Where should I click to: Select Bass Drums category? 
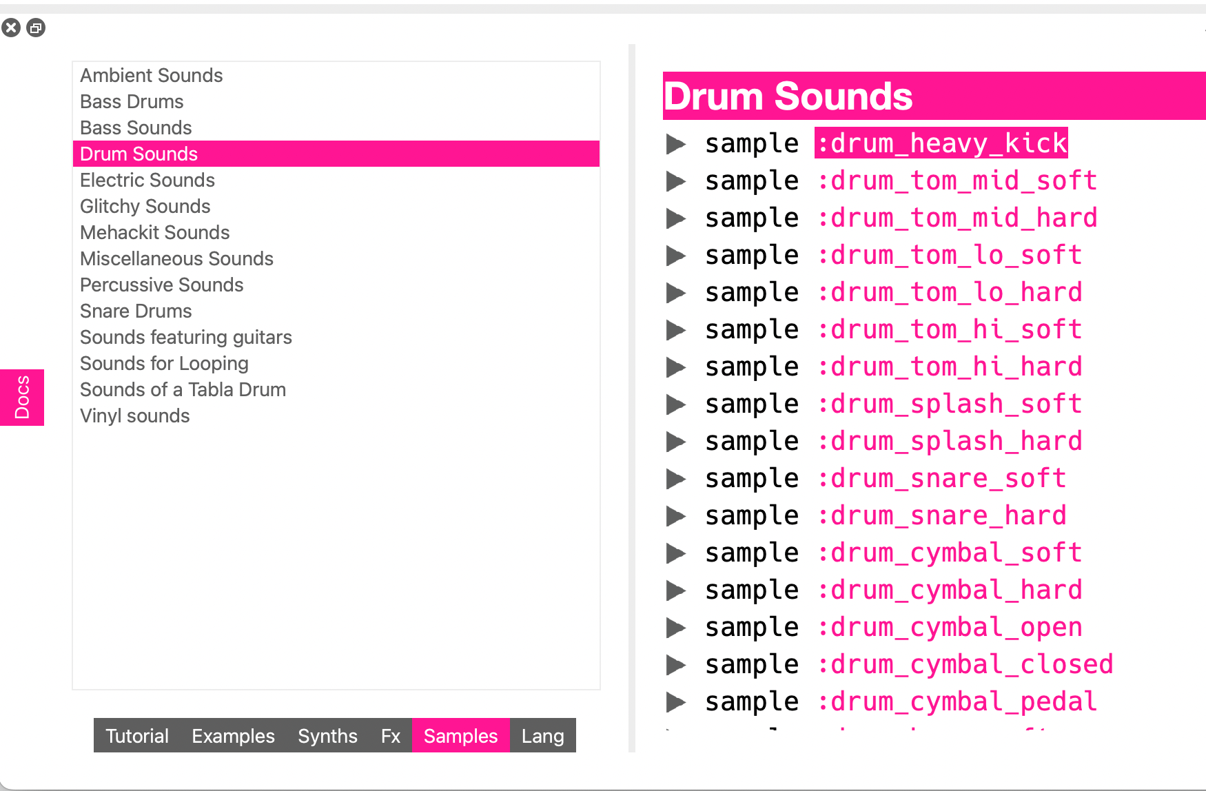(336, 101)
